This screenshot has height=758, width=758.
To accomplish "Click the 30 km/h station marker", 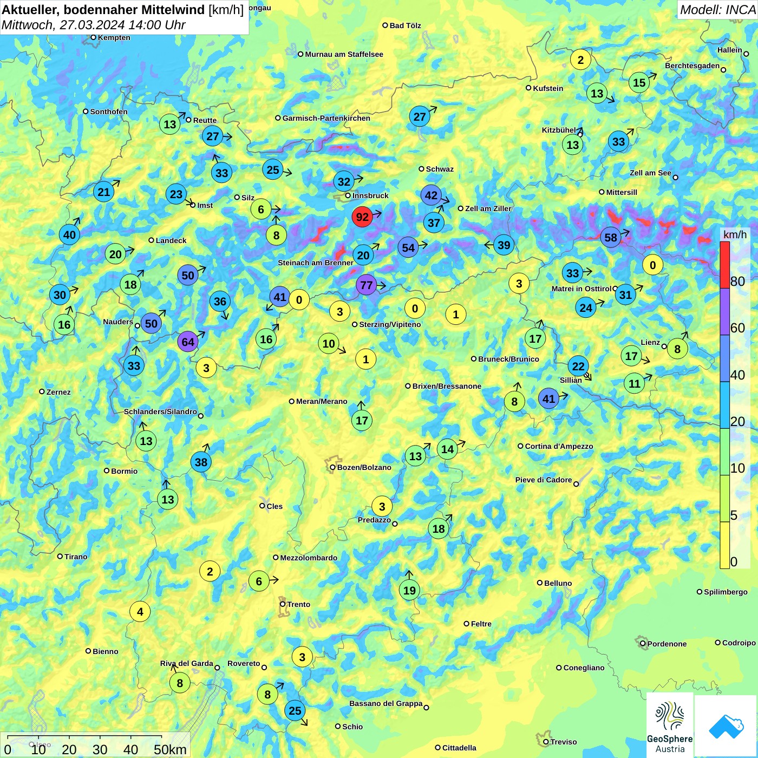I will (60, 295).
